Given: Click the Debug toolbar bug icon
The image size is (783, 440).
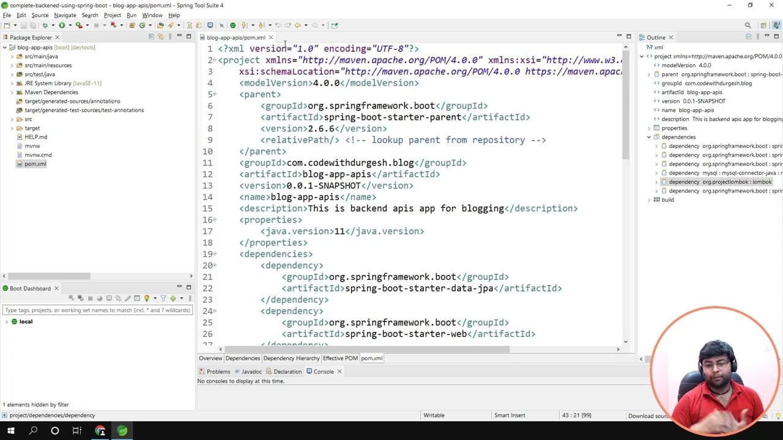Looking at the screenshot, I should [x=45, y=25].
